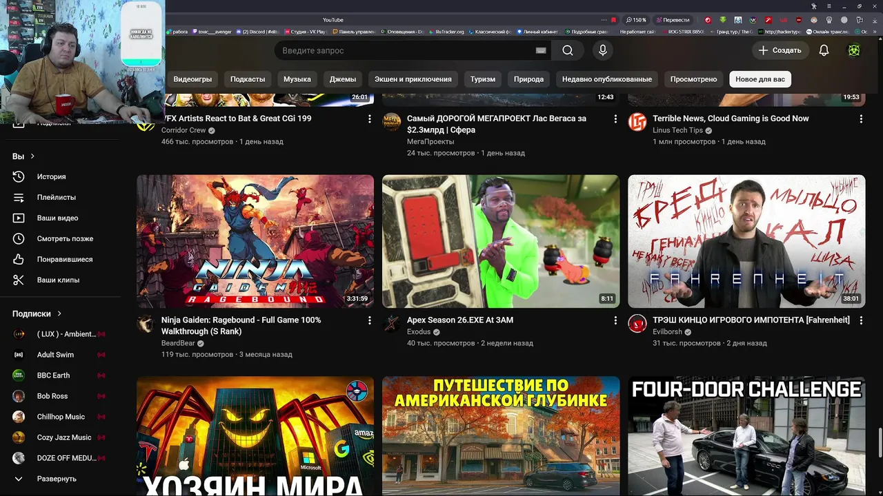The width and height of the screenshot is (883, 496).
Task: Open the 150% zoom indicator in address bar
Action: pos(635,20)
